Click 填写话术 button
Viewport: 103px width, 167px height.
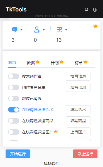click(x=78, y=110)
